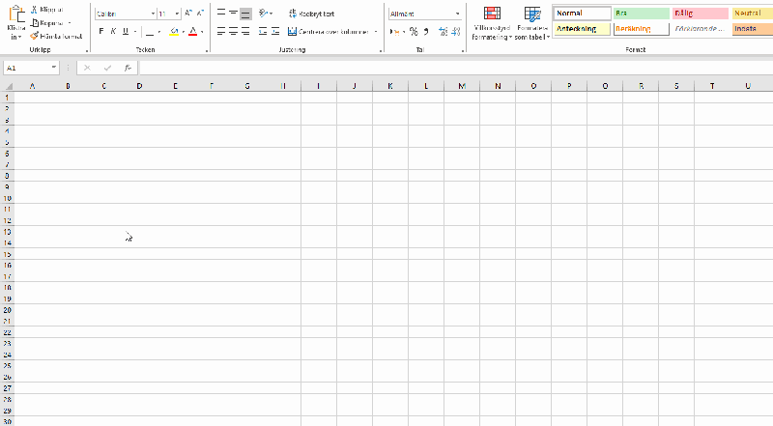The image size is (773, 426).
Task: Click the text orientation icon
Action: point(264,14)
